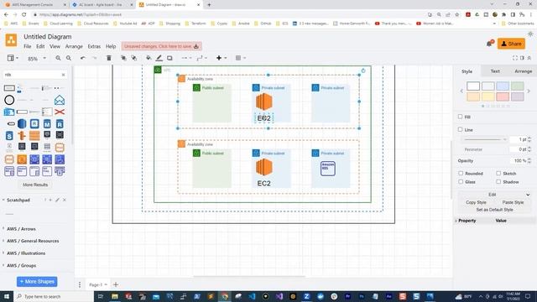Open the insert plus dropdown
Viewport: 537px width, 302px height.
tap(222, 58)
